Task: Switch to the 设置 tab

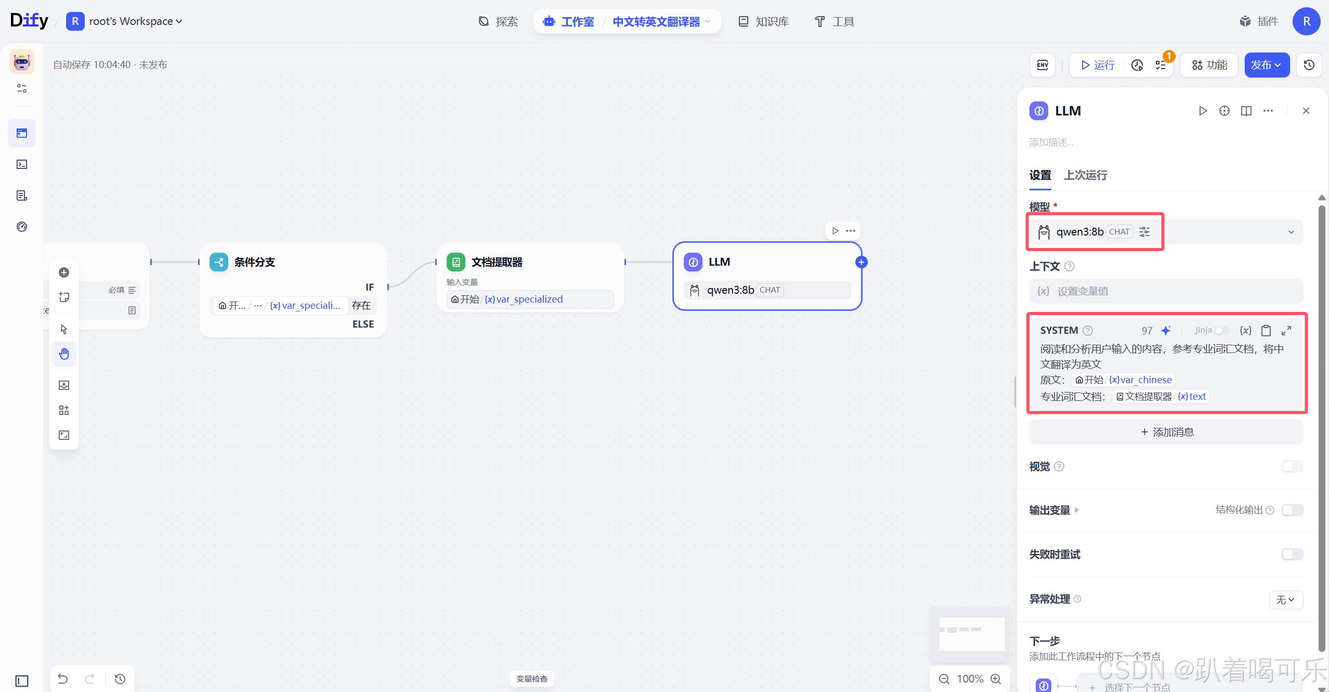Action: [1040, 175]
